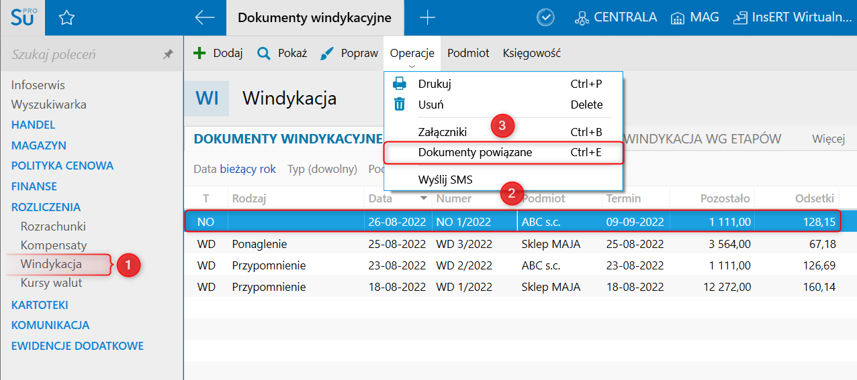The image size is (857, 380).
Task: Click the Pokaż toolbar button
Action: pyautogui.click(x=282, y=53)
